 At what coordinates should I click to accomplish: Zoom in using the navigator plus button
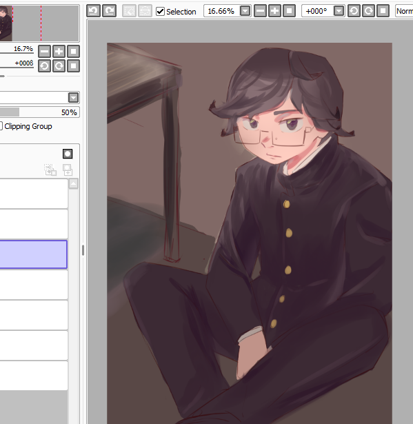click(59, 51)
